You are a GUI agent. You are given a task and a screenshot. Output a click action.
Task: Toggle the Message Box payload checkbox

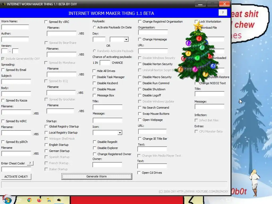94,95
